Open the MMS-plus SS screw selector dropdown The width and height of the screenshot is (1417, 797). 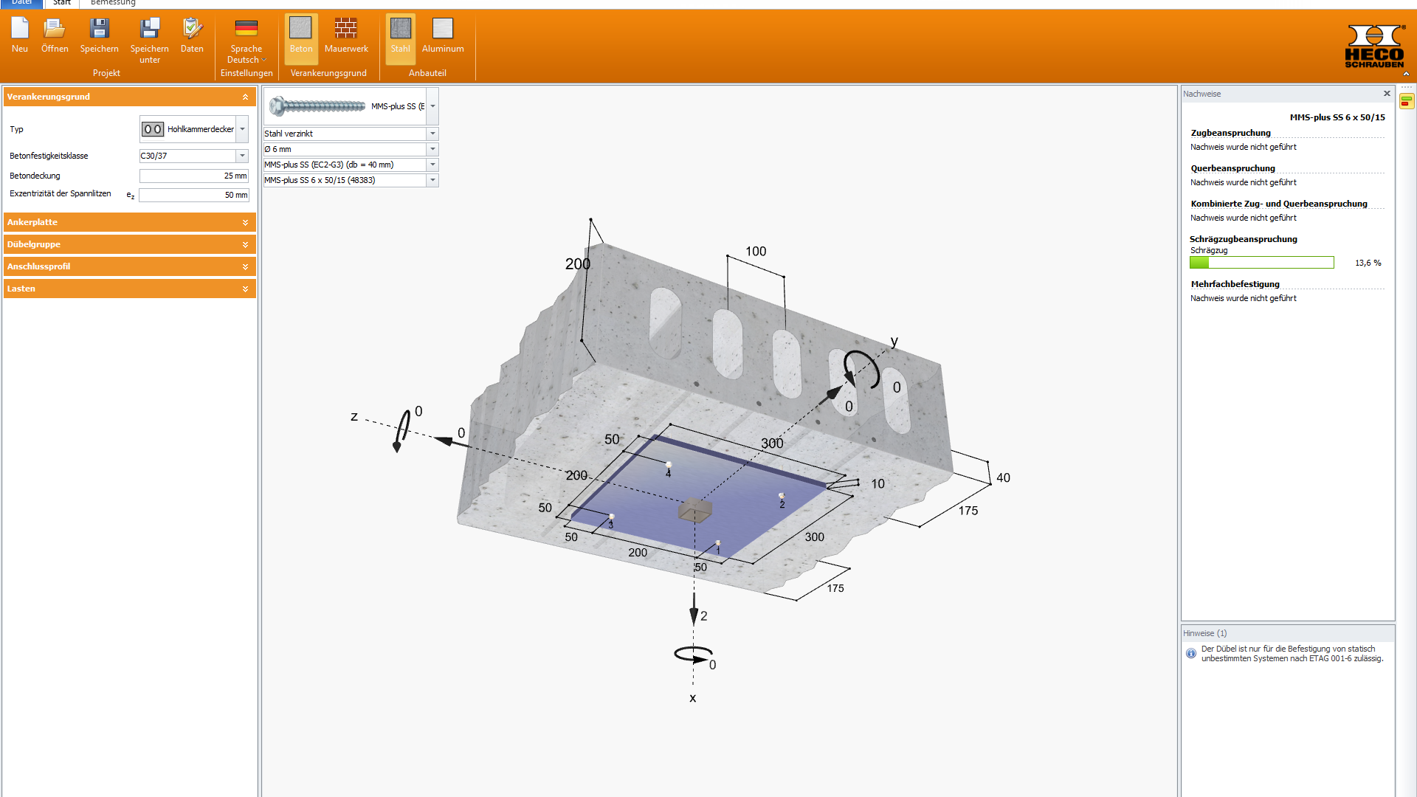(432, 106)
